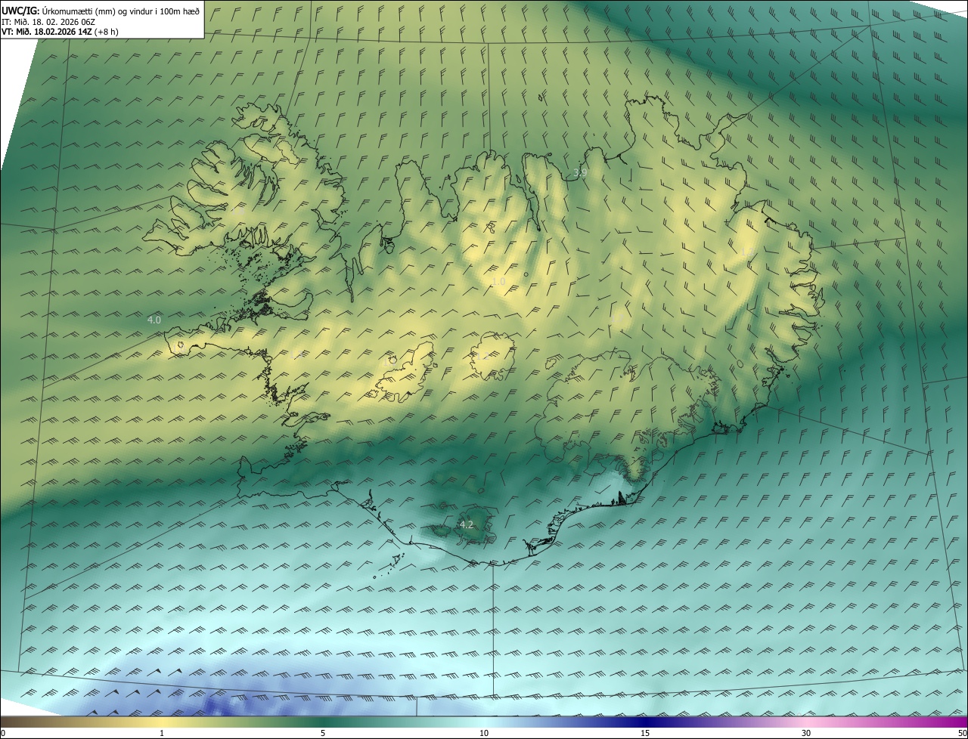
Task: Click the '15' tick on the color scale
Action: click(645, 733)
